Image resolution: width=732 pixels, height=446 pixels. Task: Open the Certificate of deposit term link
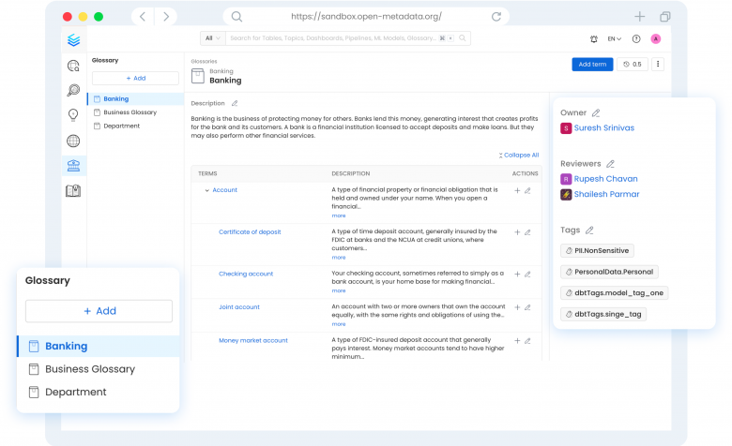(x=250, y=232)
